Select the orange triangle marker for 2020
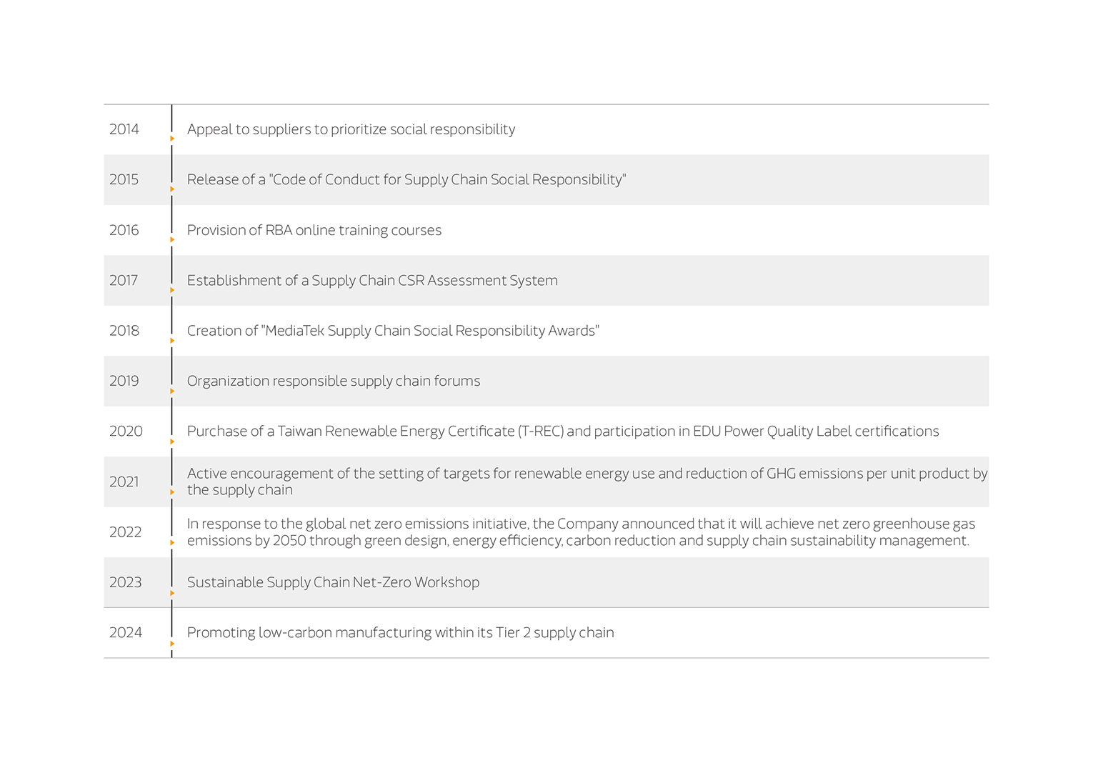Viewport: 1093px width, 773px height. click(x=172, y=442)
